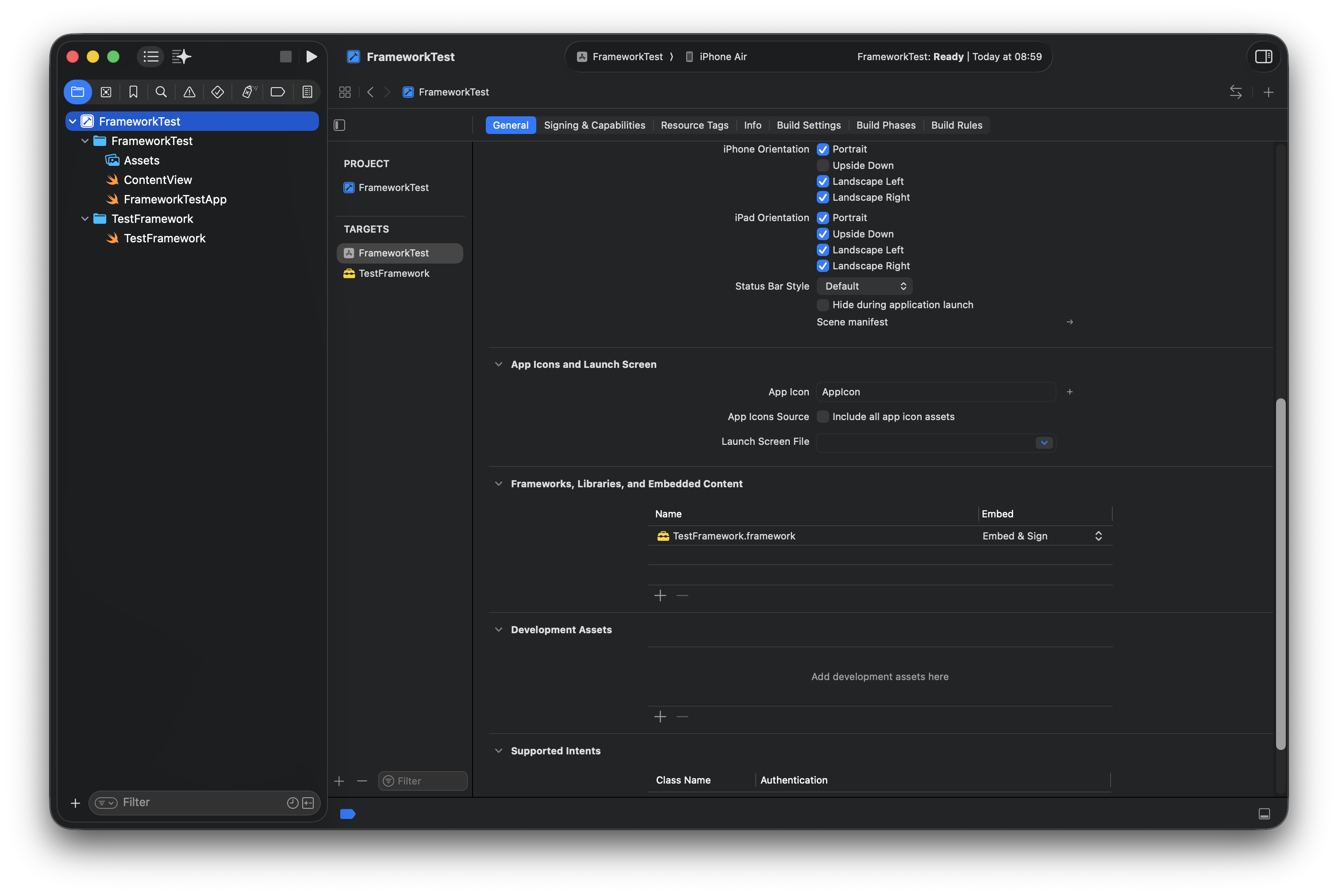Click the Run play button
The image size is (1338, 895).
coord(311,57)
